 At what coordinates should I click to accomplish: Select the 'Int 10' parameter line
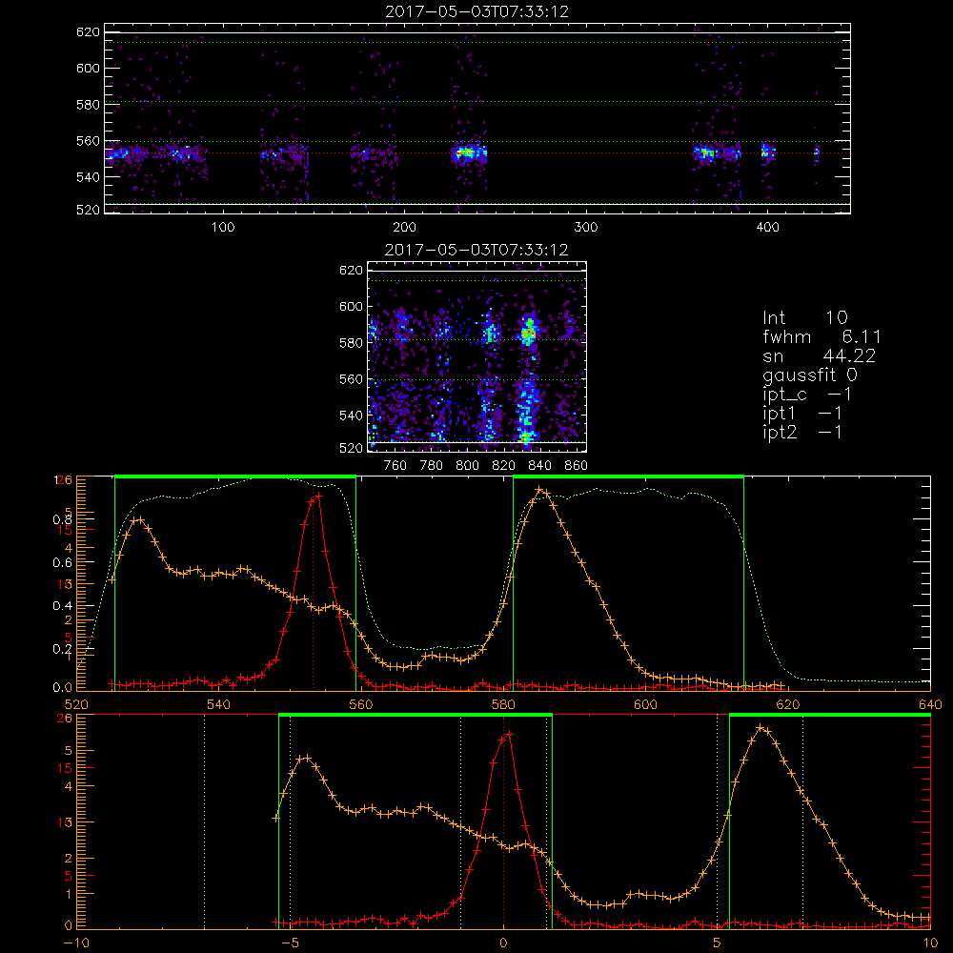click(x=804, y=317)
